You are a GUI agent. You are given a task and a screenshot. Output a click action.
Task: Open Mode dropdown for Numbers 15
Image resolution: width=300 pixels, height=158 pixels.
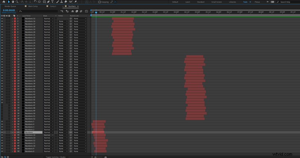[48, 19]
